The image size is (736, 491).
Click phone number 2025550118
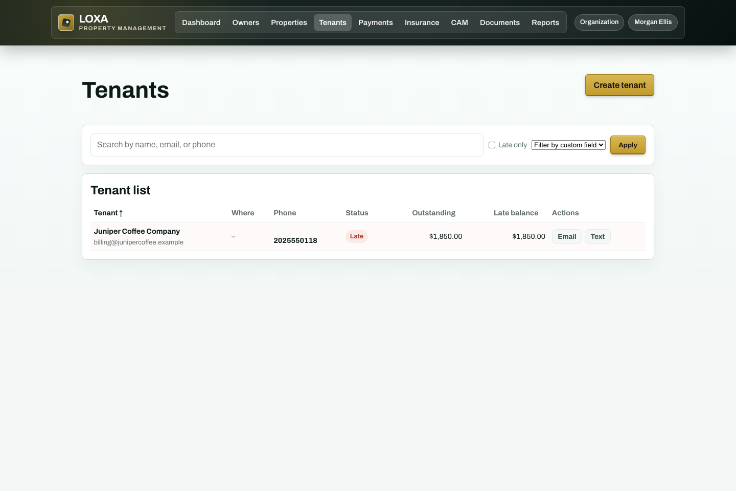295,240
